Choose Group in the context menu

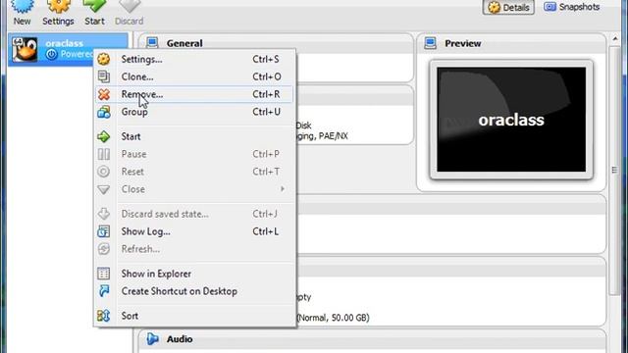(195, 112)
